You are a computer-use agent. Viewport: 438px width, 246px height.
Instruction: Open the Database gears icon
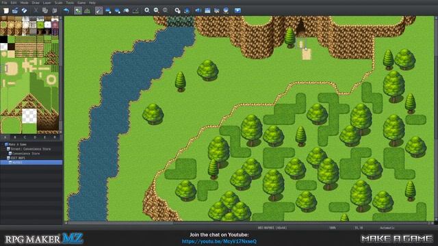(177, 11)
